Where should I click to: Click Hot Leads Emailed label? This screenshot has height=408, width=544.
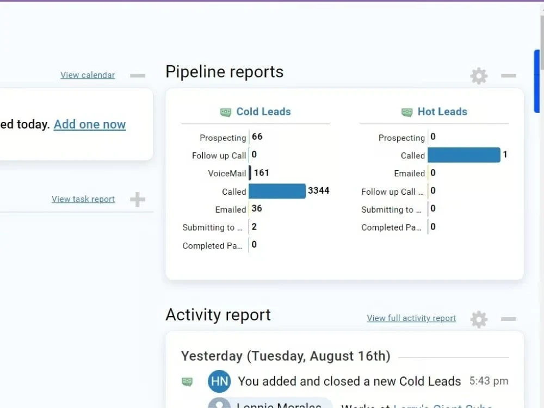(x=410, y=173)
